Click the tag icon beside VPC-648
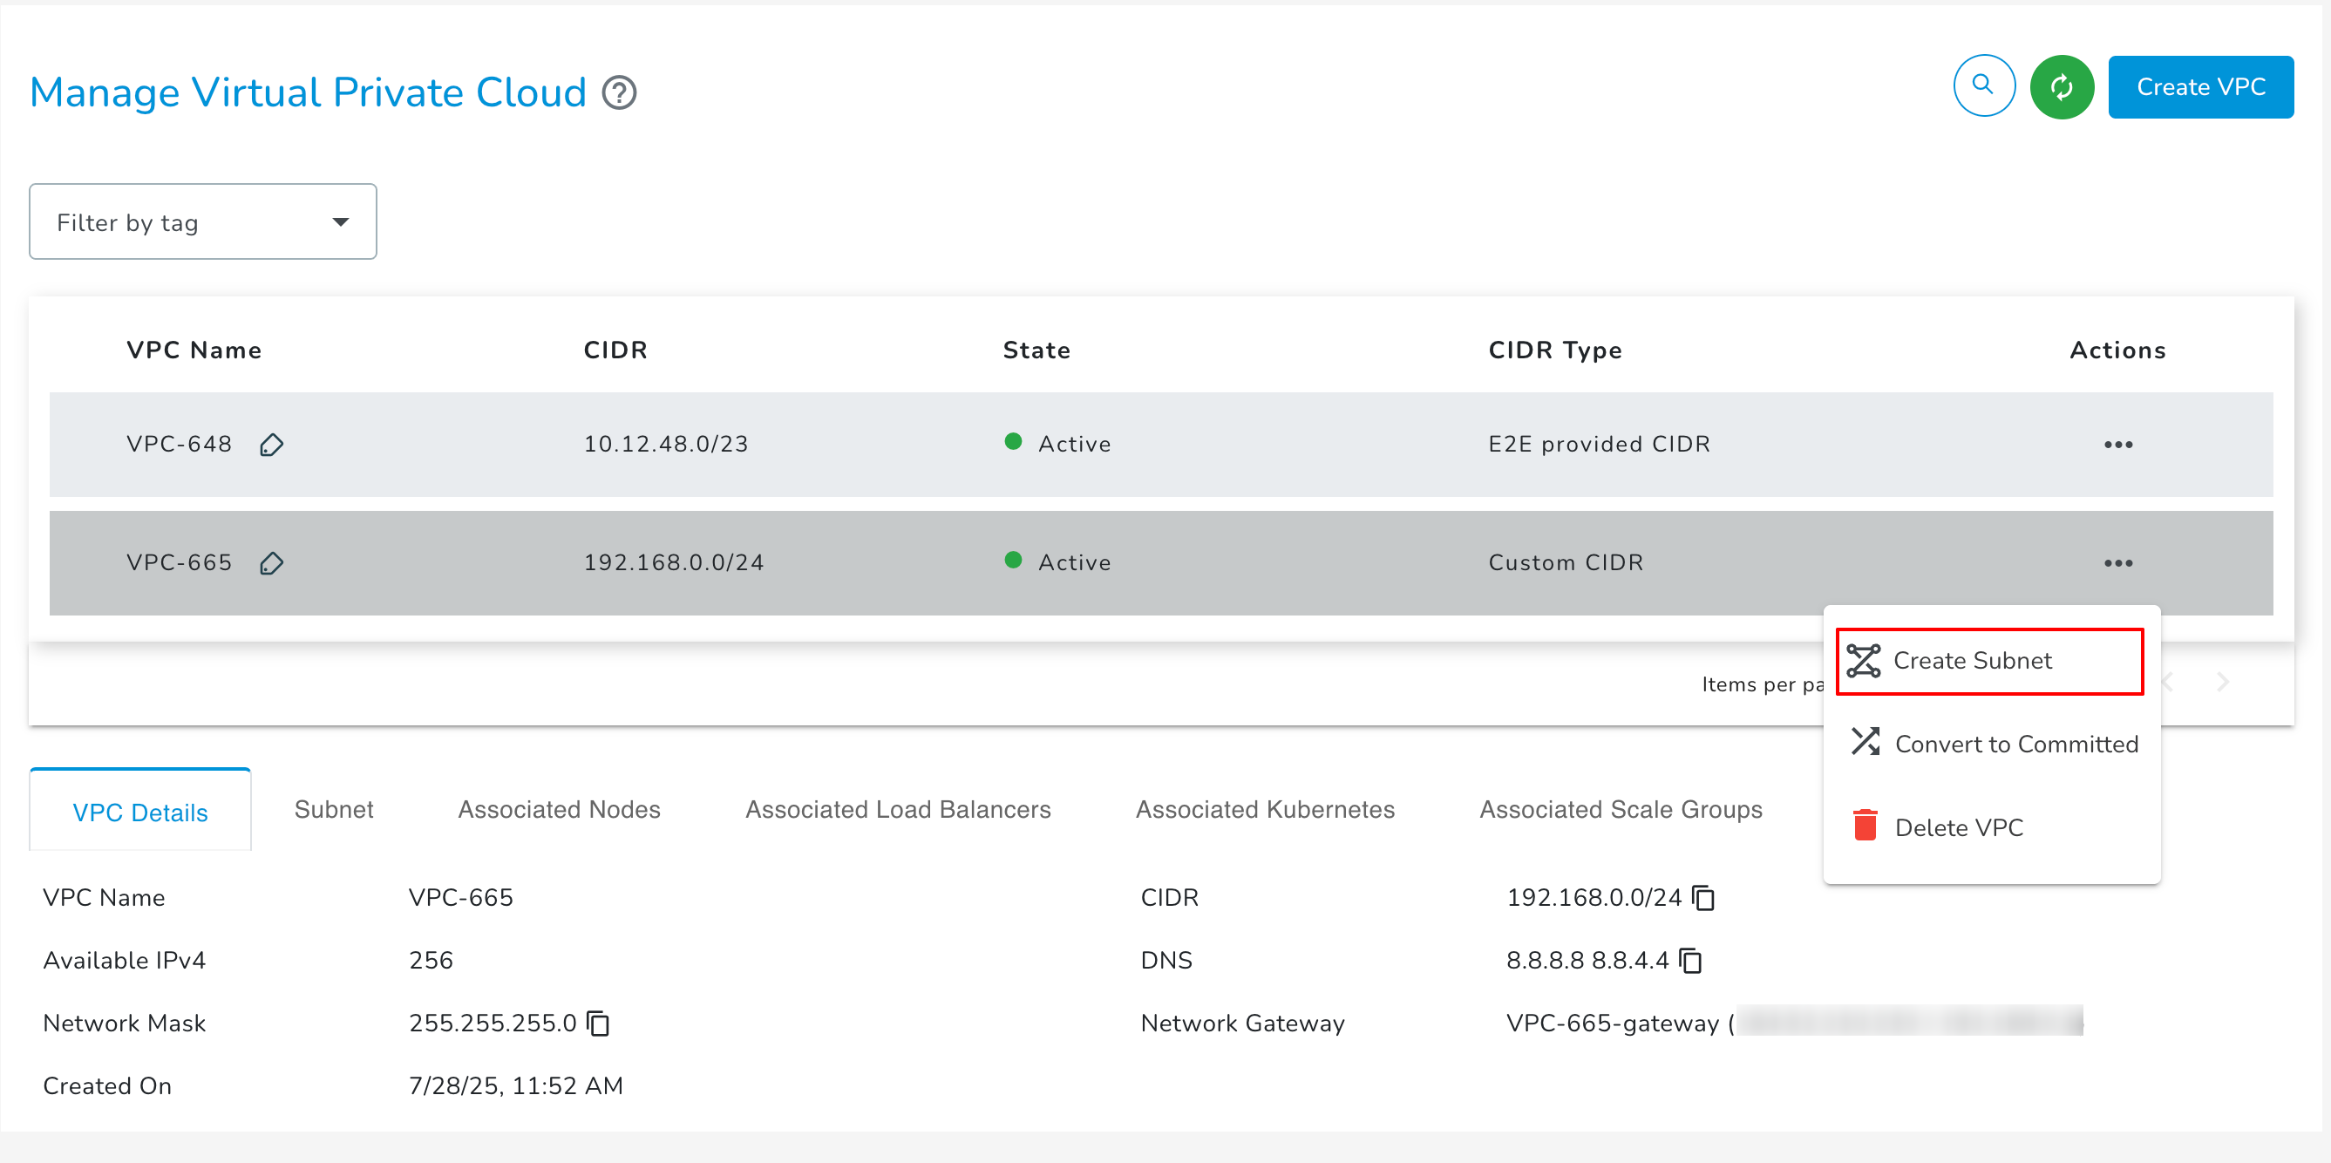The width and height of the screenshot is (2331, 1163). pos(271,445)
